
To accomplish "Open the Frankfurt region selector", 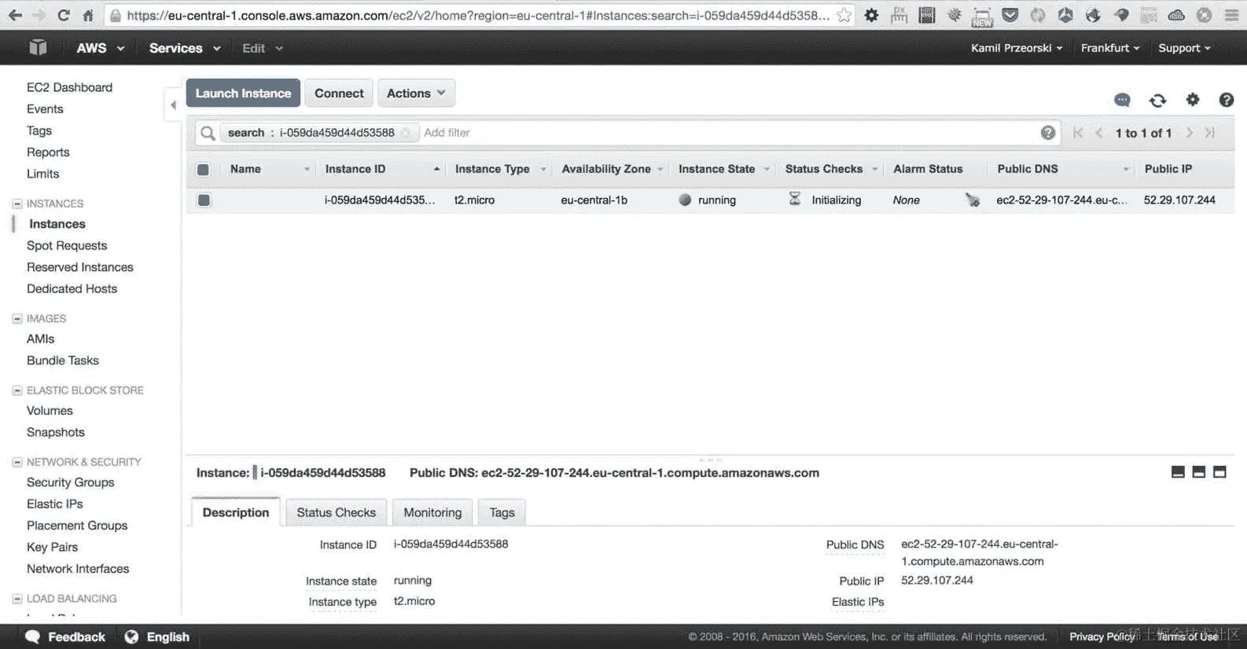I will click(x=1110, y=48).
